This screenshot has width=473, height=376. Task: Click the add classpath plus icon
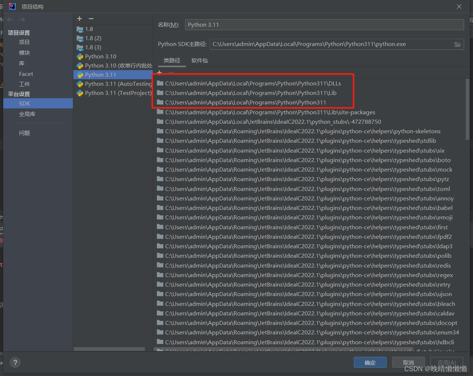coord(159,72)
